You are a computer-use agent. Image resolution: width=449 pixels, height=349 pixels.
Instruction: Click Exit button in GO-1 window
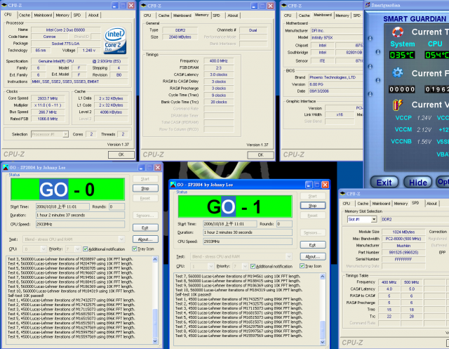313,245
